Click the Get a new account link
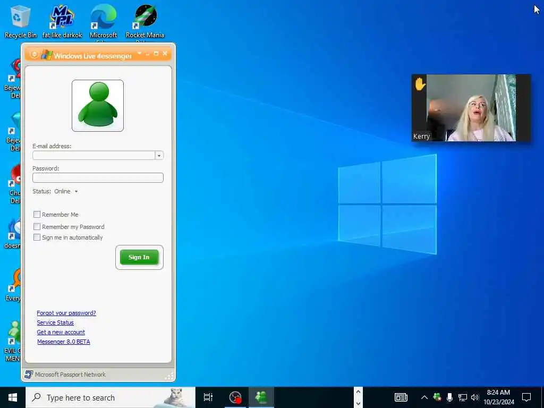Image resolution: width=544 pixels, height=408 pixels. 61,332
